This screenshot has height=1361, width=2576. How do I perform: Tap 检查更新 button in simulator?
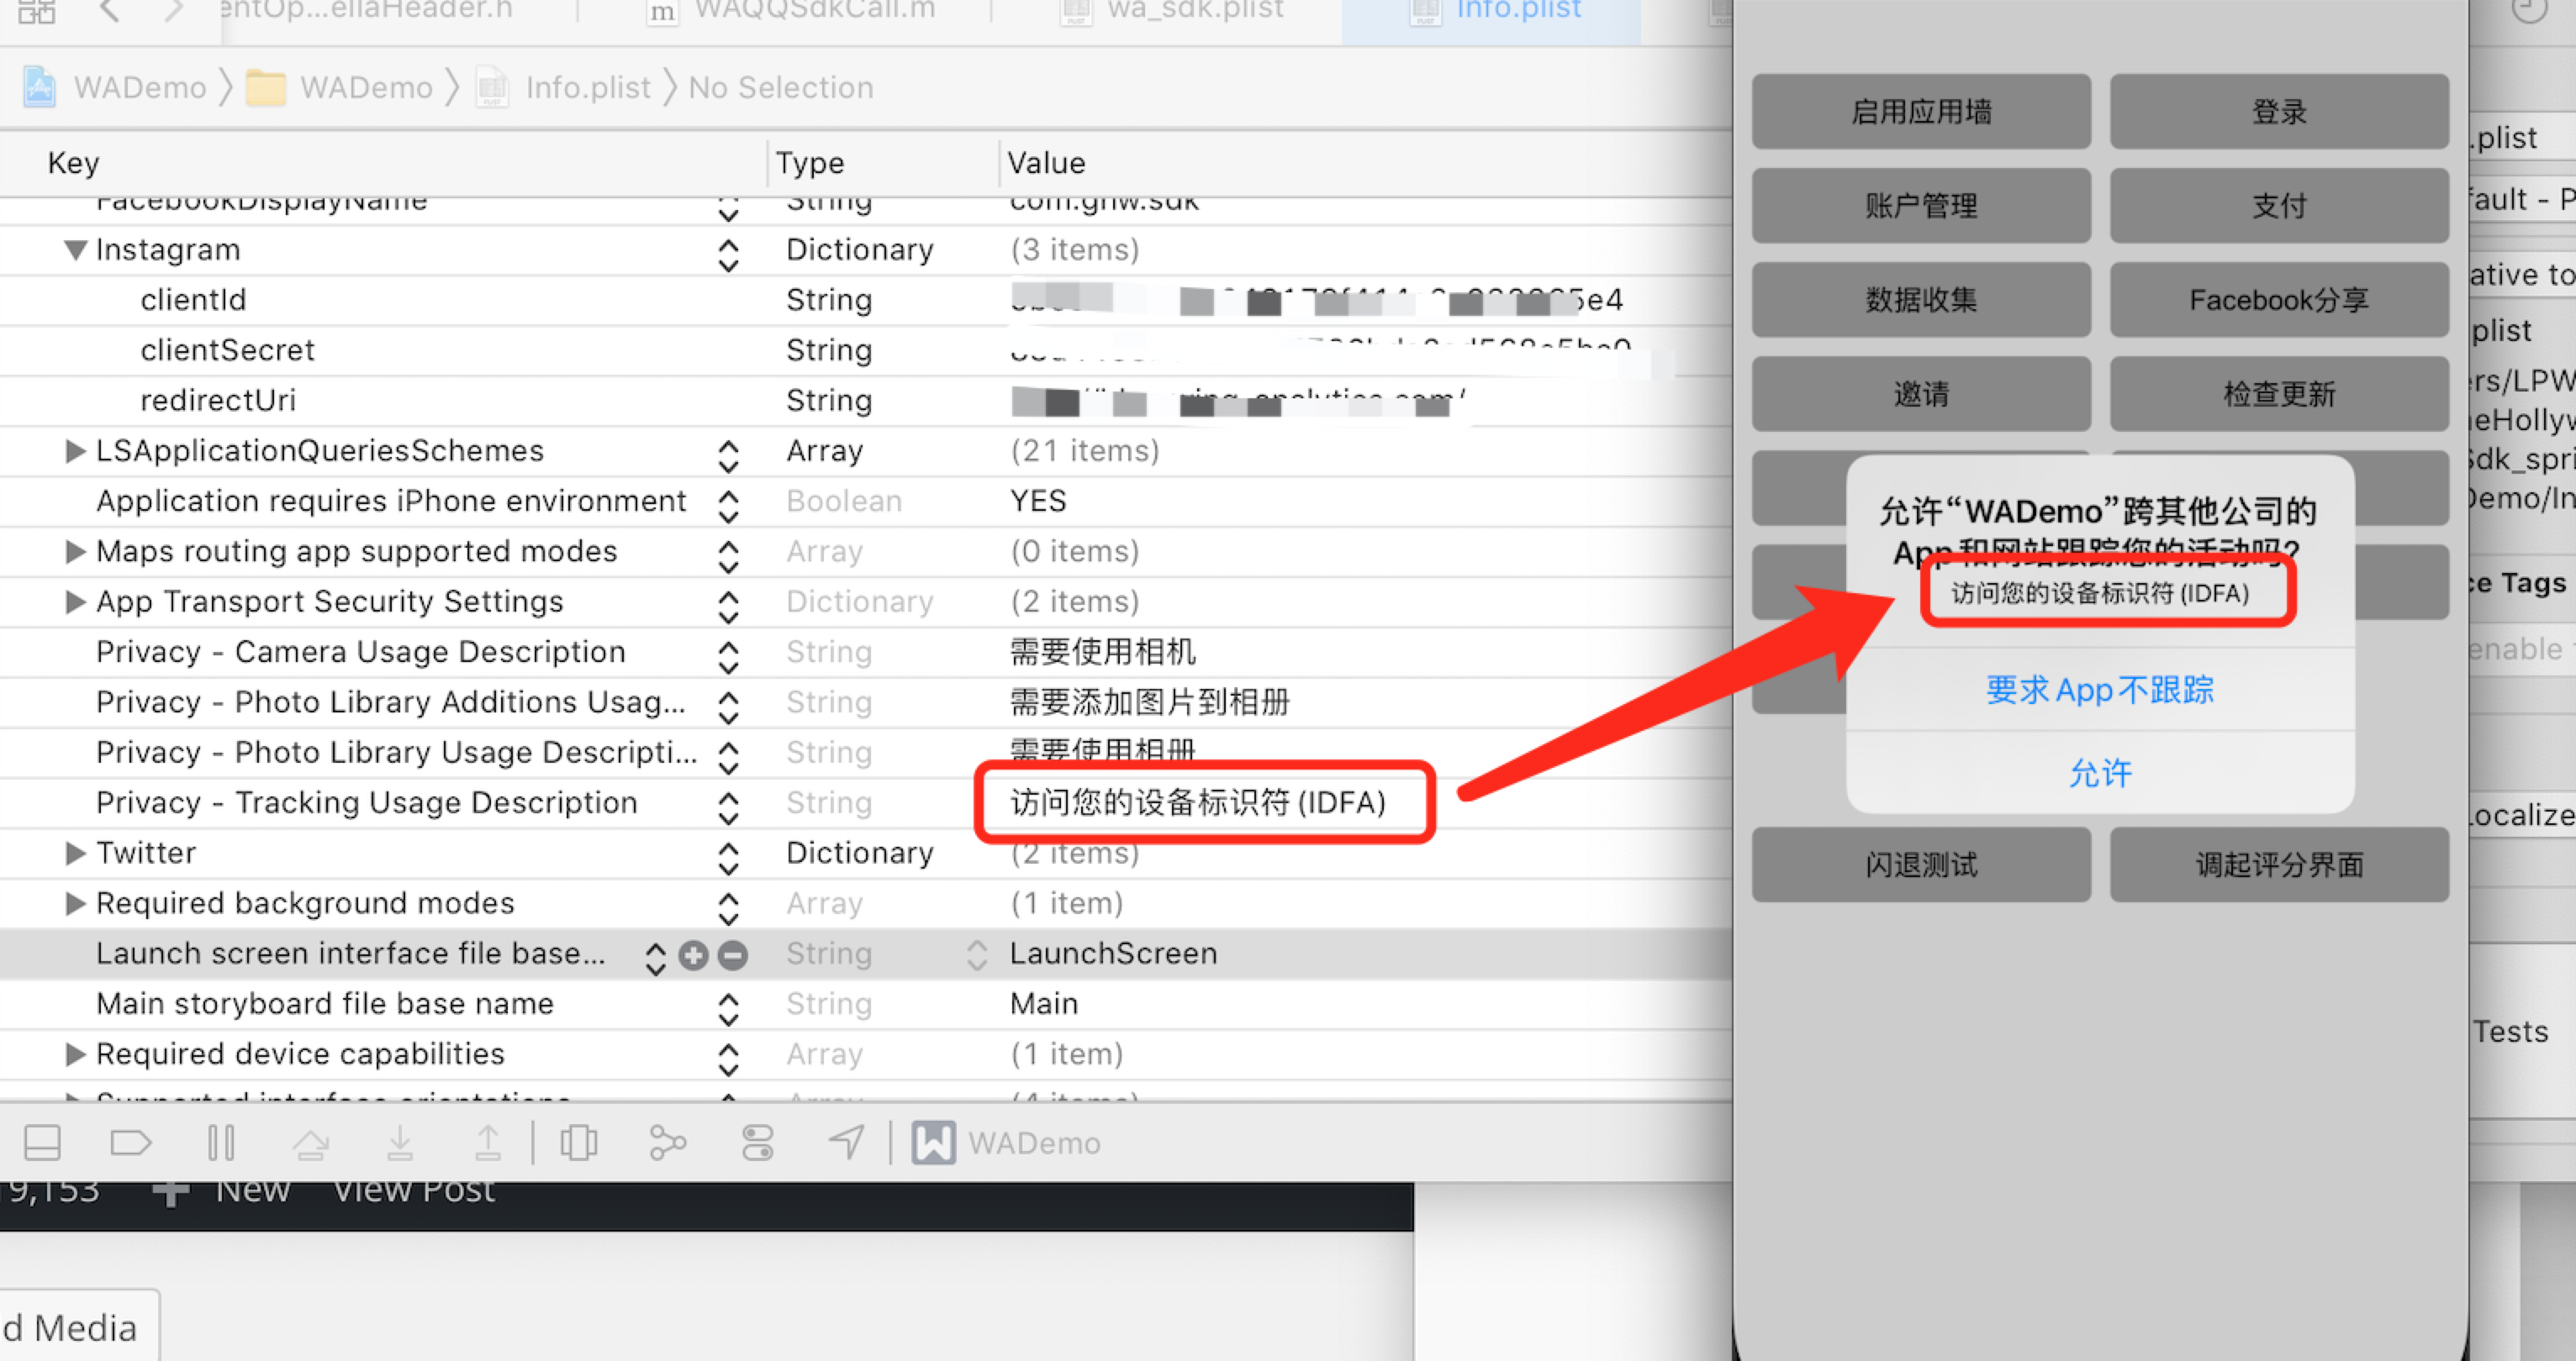pyautogui.click(x=2279, y=394)
